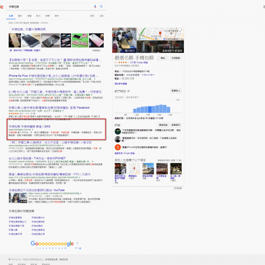The width and height of the screenshot is (265, 265).
Task: Go to results page 10
Action: tap(65, 248)
